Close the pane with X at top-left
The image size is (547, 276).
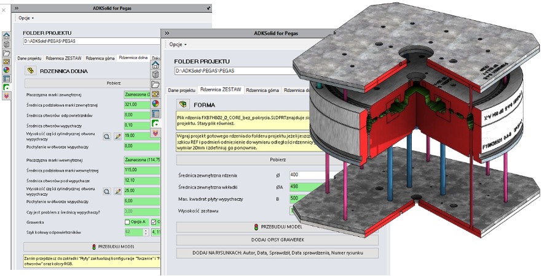coord(4,10)
